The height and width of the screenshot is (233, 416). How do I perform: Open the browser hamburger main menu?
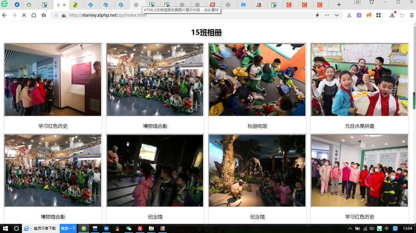pos(411,15)
